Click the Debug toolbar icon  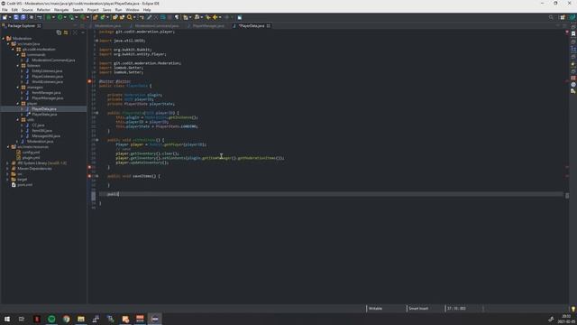pos(48,17)
